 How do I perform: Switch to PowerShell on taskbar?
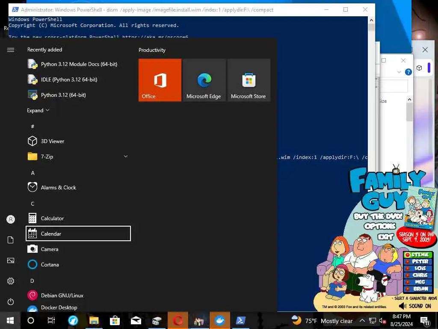pos(240,320)
